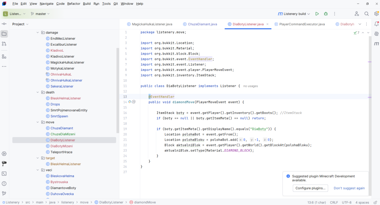The width and height of the screenshot is (380, 205).
Task: Open the Code With Me user icon
Action: (x=357, y=14)
